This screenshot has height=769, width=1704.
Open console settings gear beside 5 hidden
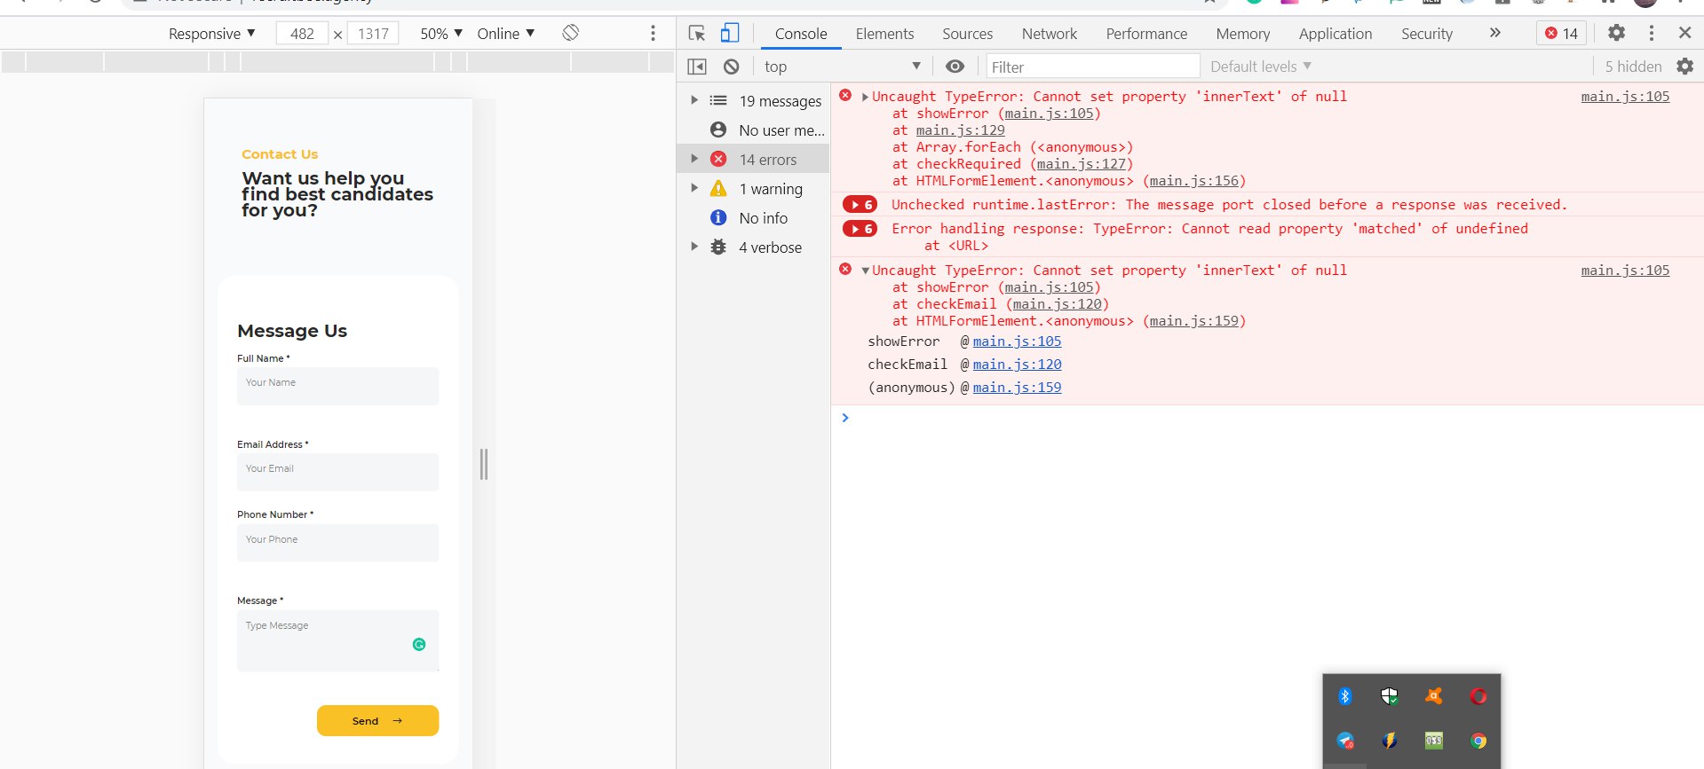(x=1684, y=67)
